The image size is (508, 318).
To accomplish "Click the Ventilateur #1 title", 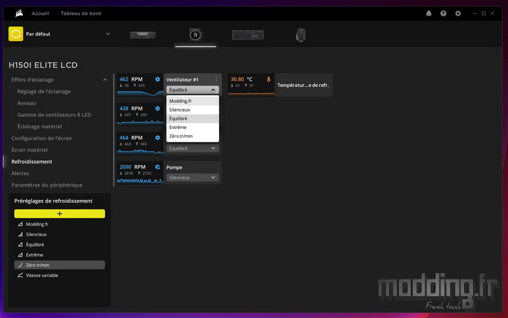I will [x=182, y=79].
